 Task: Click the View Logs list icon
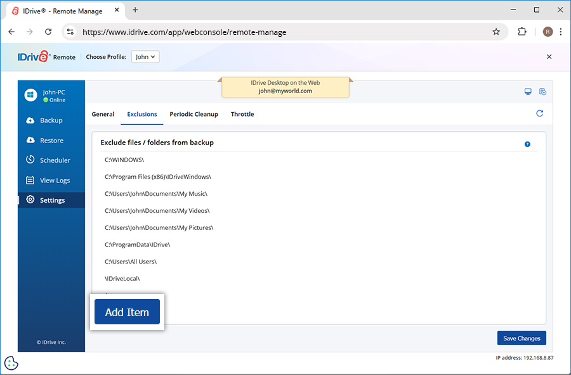(x=30, y=180)
